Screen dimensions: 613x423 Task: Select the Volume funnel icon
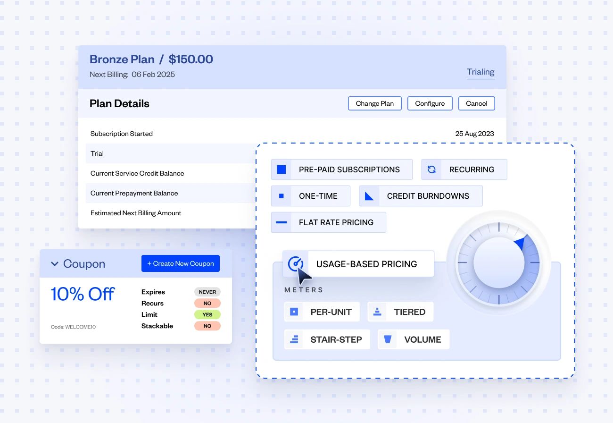(x=388, y=339)
